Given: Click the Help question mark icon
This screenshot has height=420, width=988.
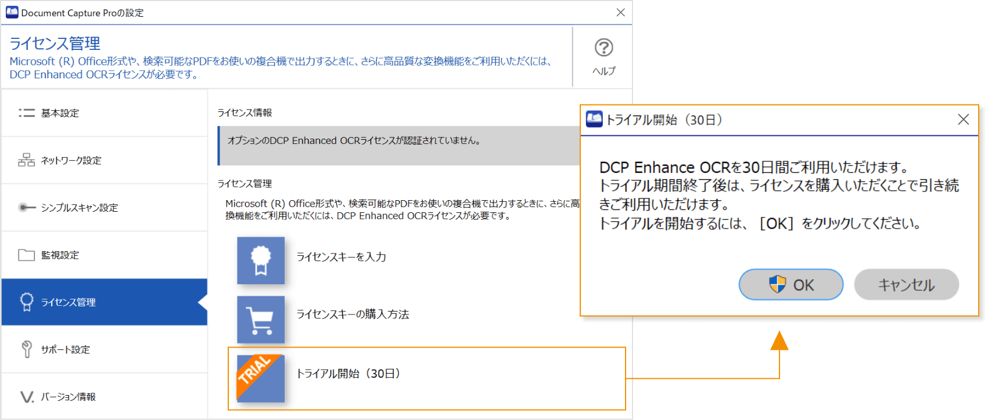Looking at the screenshot, I should pos(603,48).
